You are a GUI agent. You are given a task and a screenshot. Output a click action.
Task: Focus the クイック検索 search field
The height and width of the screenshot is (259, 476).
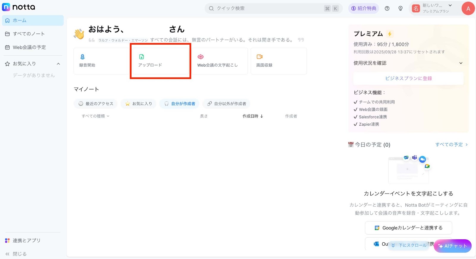tap(273, 8)
